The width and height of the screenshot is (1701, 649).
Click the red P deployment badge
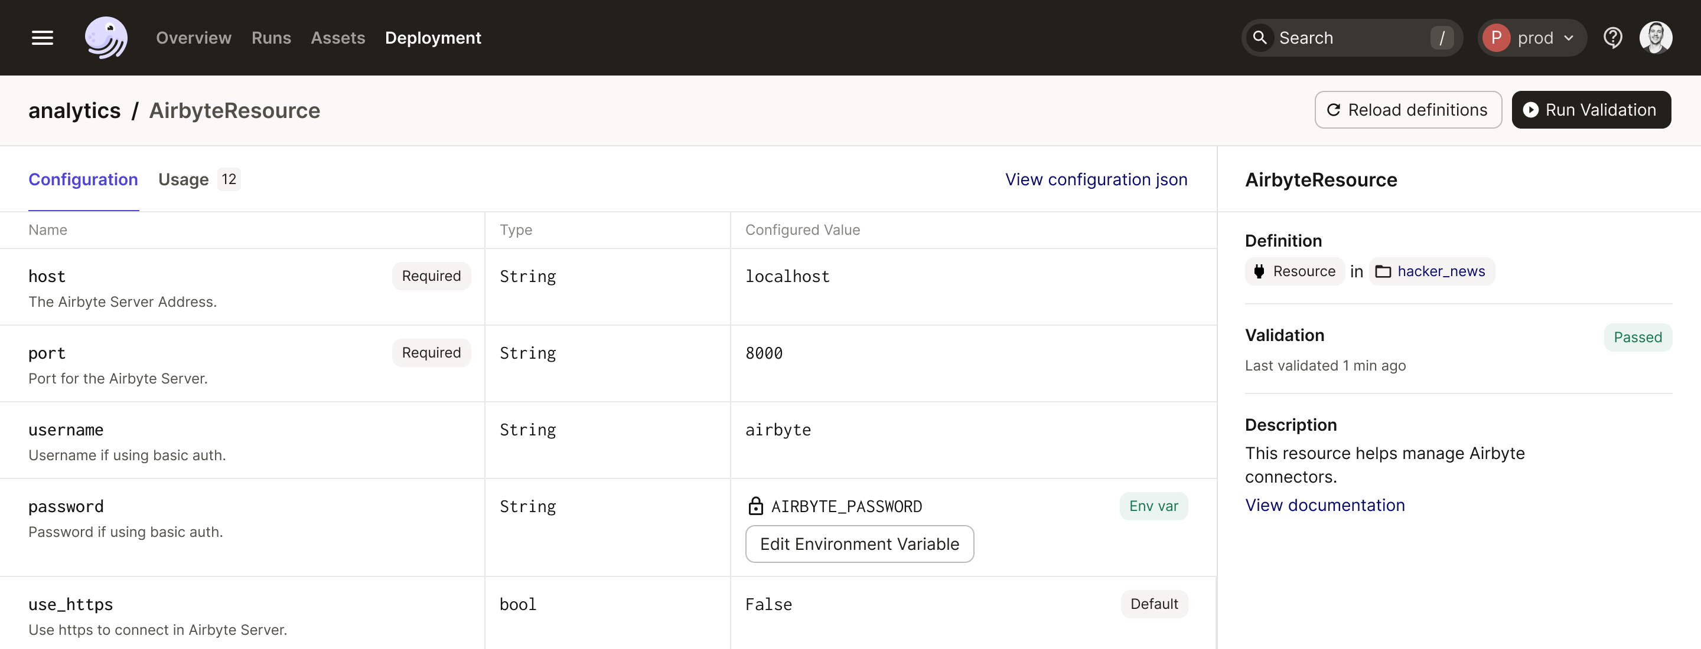coord(1496,38)
